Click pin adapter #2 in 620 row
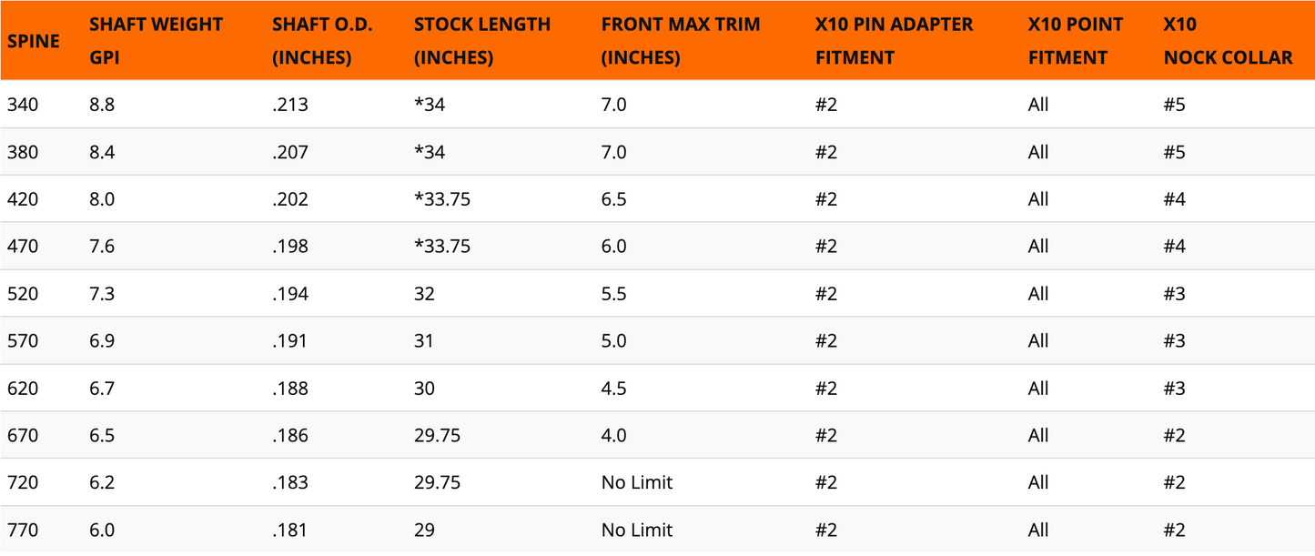Screen dimensions: 1315x556 tap(826, 389)
